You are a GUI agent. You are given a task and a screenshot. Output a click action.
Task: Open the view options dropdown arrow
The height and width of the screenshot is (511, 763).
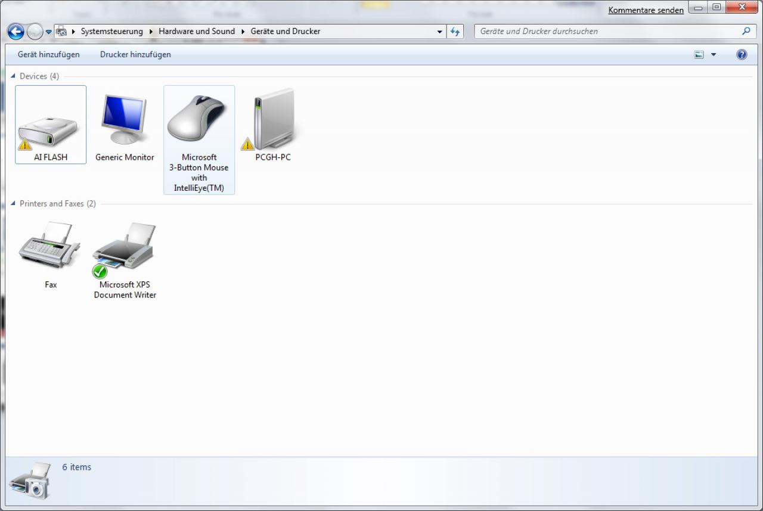point(714,55)
